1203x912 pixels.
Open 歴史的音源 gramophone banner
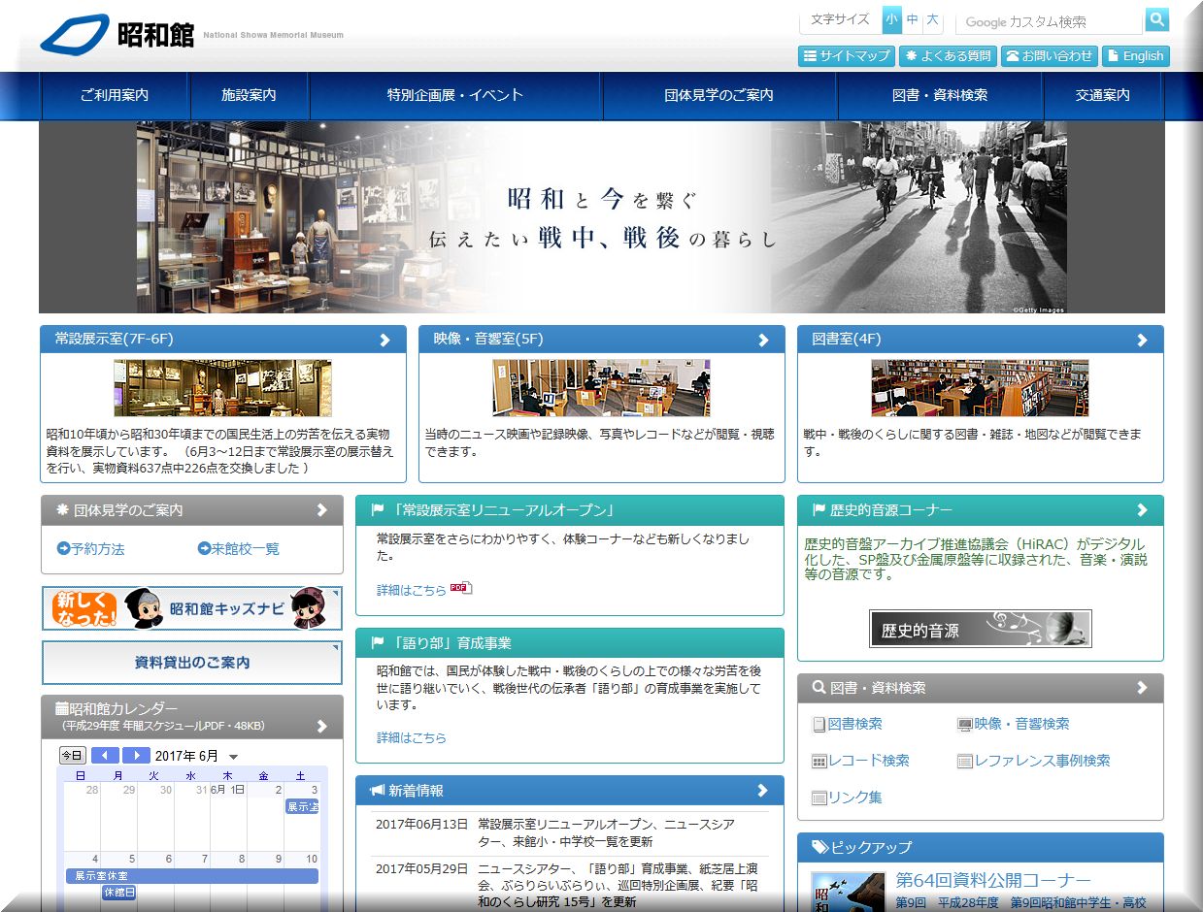tap(981, 629)
